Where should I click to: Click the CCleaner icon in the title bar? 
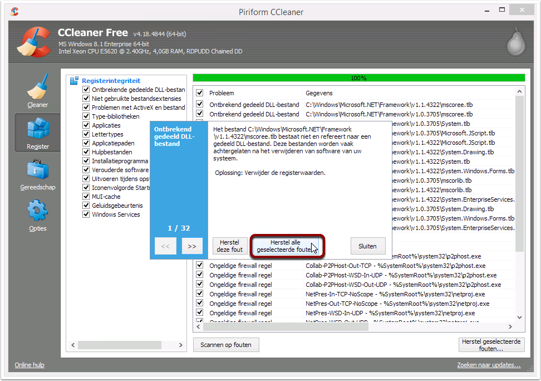pyautogui.click(x=14, y=11)
